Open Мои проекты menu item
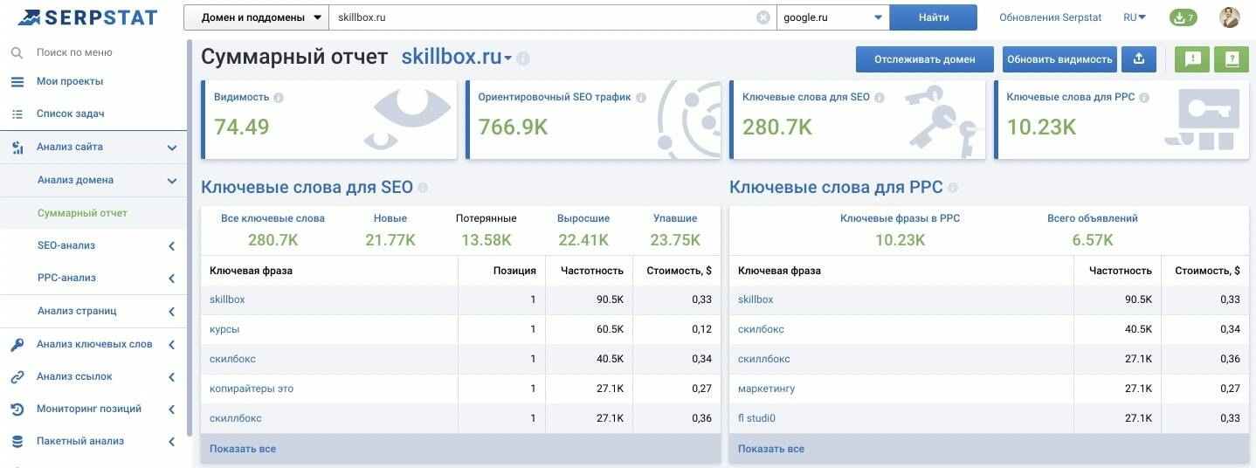This screenshot has width=1256, height=468. (x=70, y=81)
